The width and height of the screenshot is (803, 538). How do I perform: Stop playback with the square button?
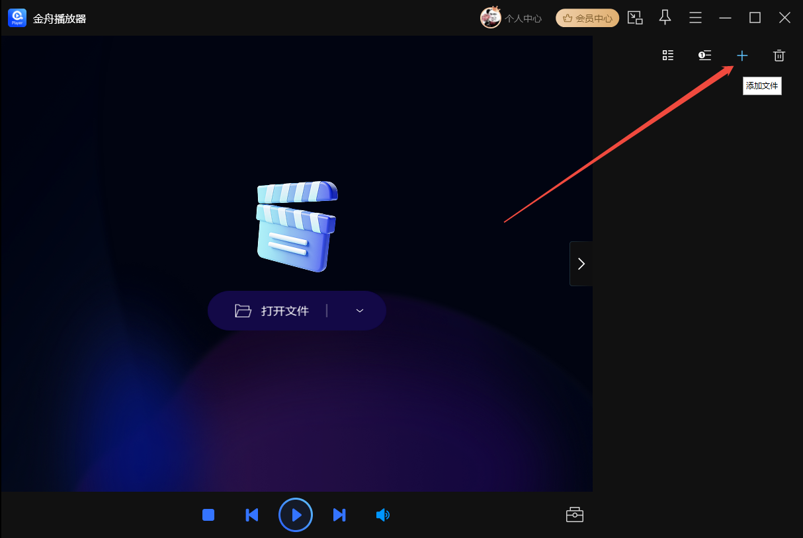pyautogui.click(x=208, y=515)
